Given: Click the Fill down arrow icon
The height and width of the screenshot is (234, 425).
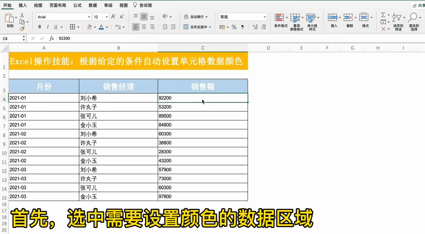Looking at the screenshot, I should pos(383,22).
